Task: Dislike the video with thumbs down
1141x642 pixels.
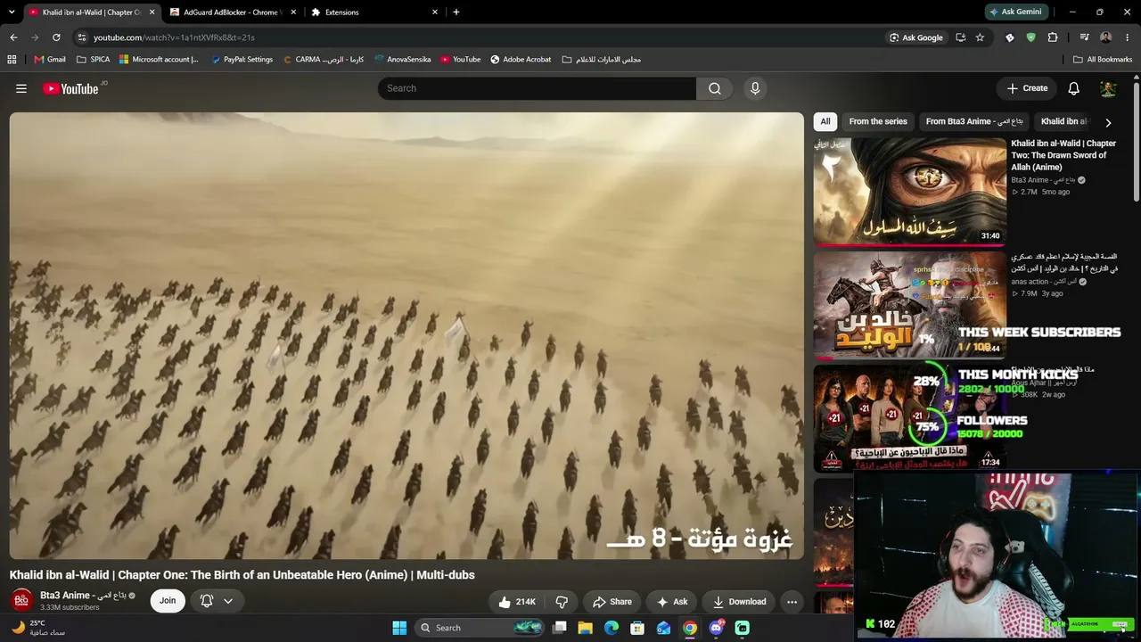Action: point(562,602)
